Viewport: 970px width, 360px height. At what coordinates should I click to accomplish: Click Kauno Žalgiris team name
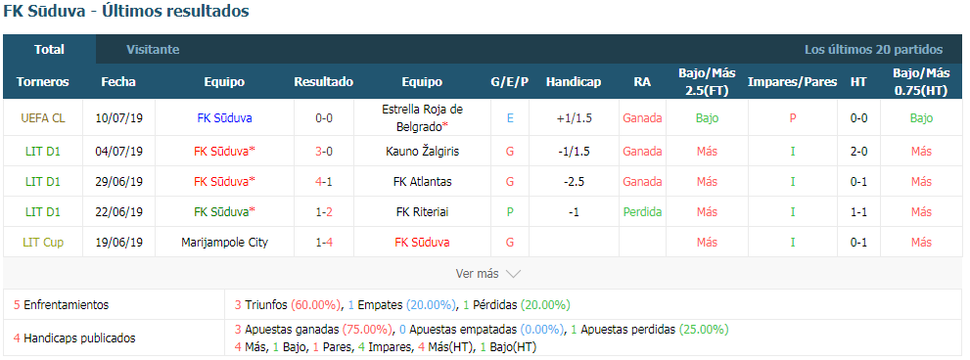[423, 152]
